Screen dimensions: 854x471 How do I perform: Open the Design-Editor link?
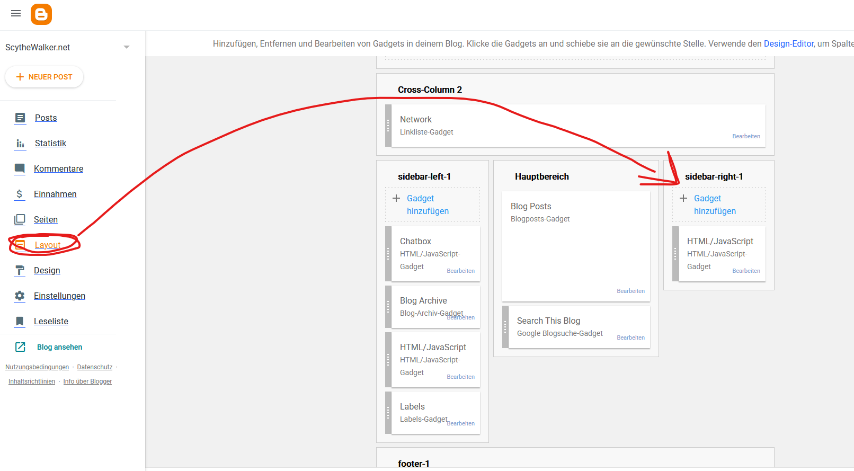(788, 43)
